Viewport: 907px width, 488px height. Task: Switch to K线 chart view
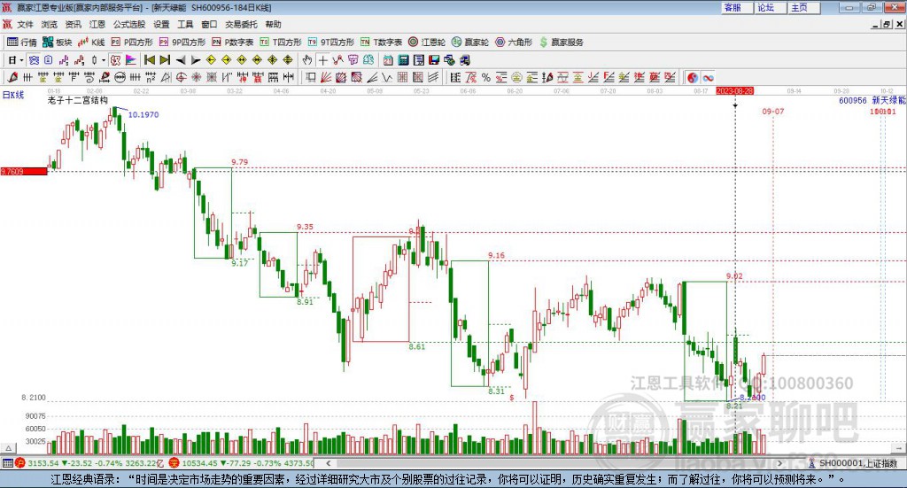coord(91,43)
